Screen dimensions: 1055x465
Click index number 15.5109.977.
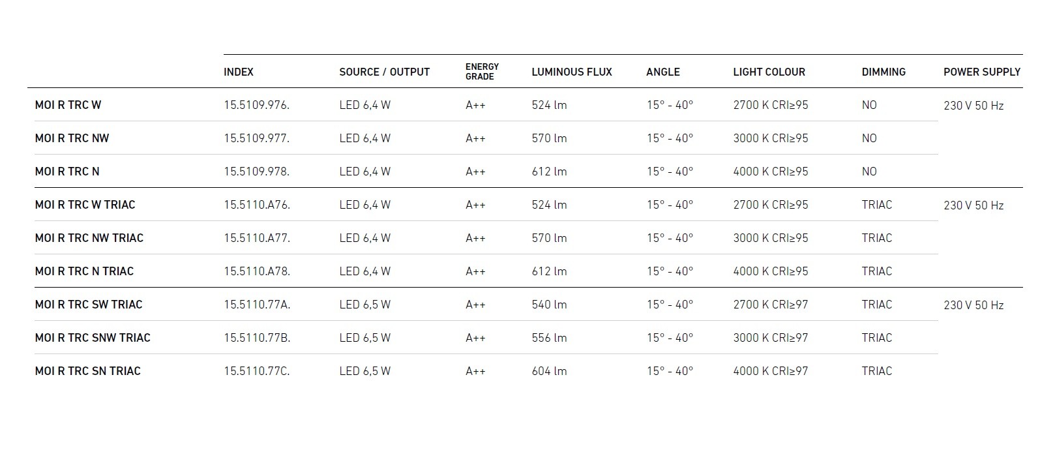256,138
